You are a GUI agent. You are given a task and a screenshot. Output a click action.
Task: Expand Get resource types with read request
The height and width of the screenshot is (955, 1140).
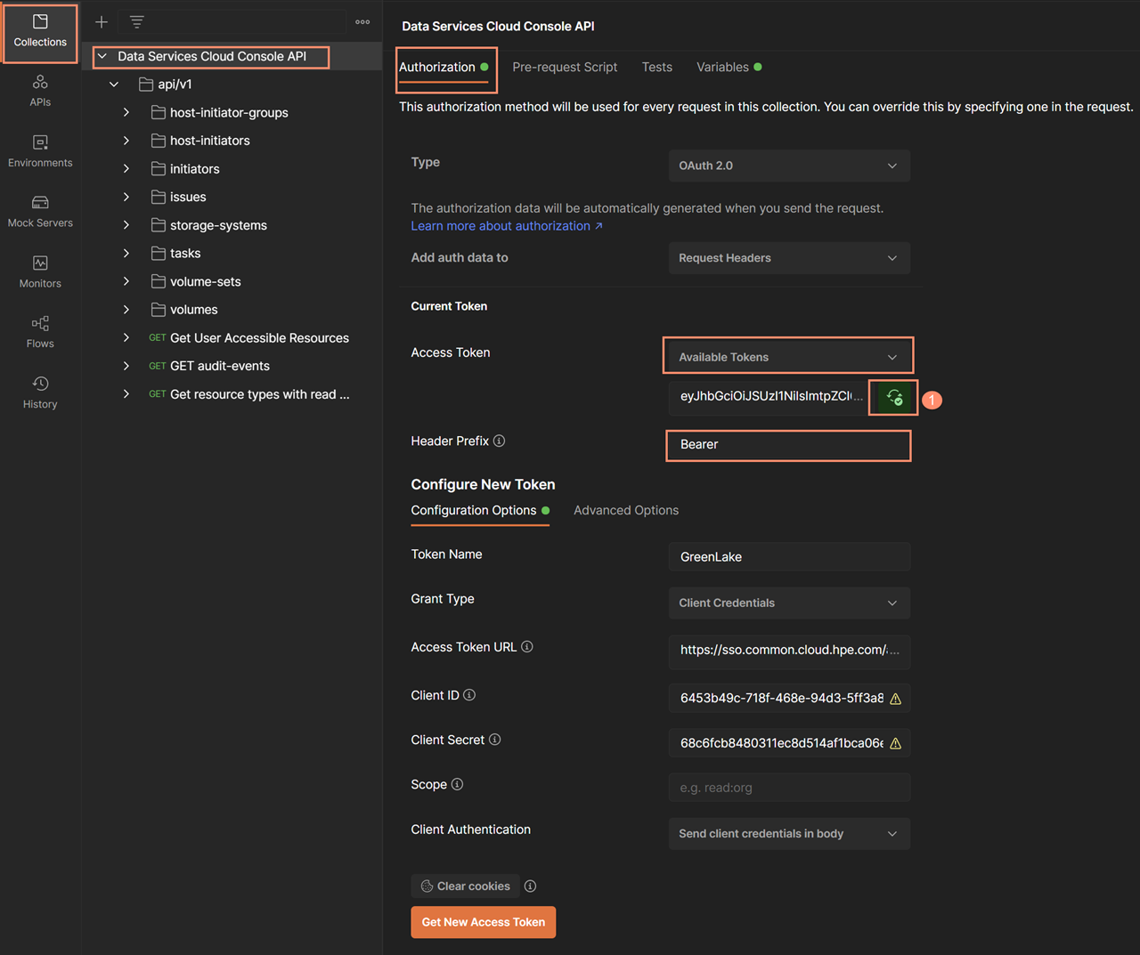[126, 394]
